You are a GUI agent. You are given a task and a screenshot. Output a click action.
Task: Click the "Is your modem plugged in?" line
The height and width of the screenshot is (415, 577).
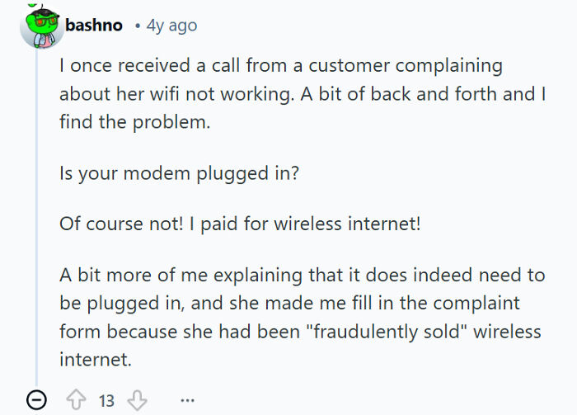(x=178, y=175)
